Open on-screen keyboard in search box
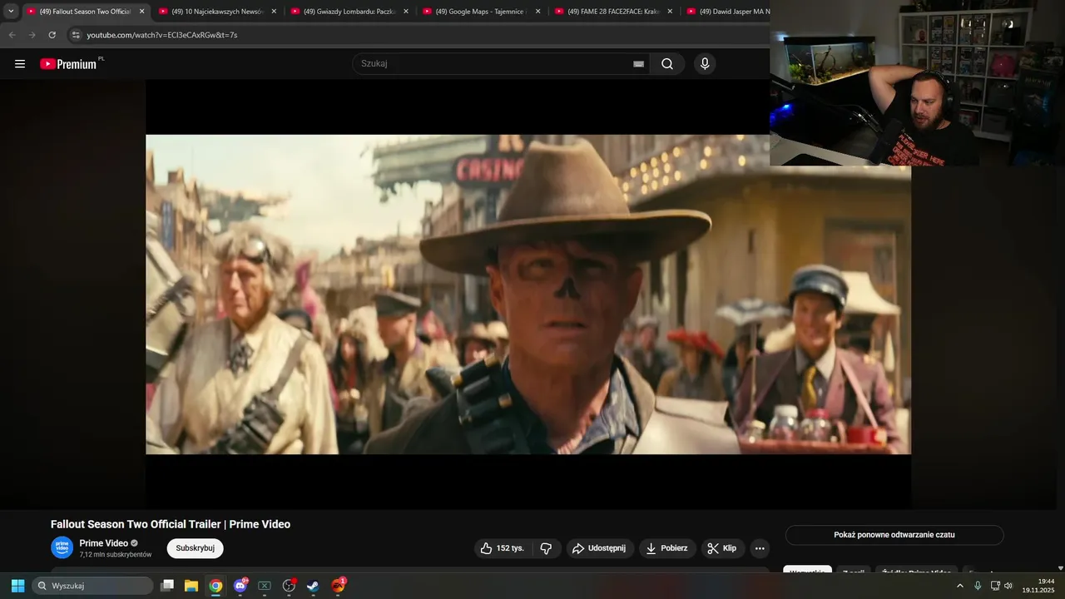1065x599 pixels. click(638, 64)
